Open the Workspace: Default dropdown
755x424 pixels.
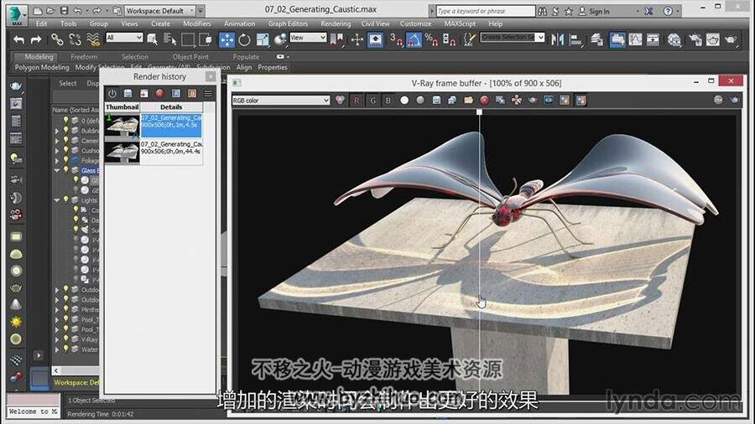[x=160, y=11]
